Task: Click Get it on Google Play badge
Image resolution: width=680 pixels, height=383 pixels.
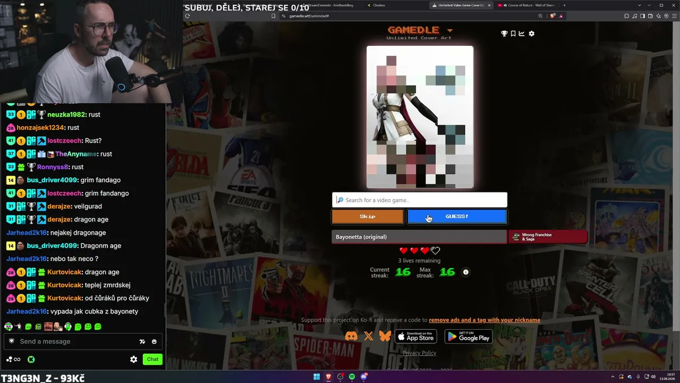Action: point(469,336)
